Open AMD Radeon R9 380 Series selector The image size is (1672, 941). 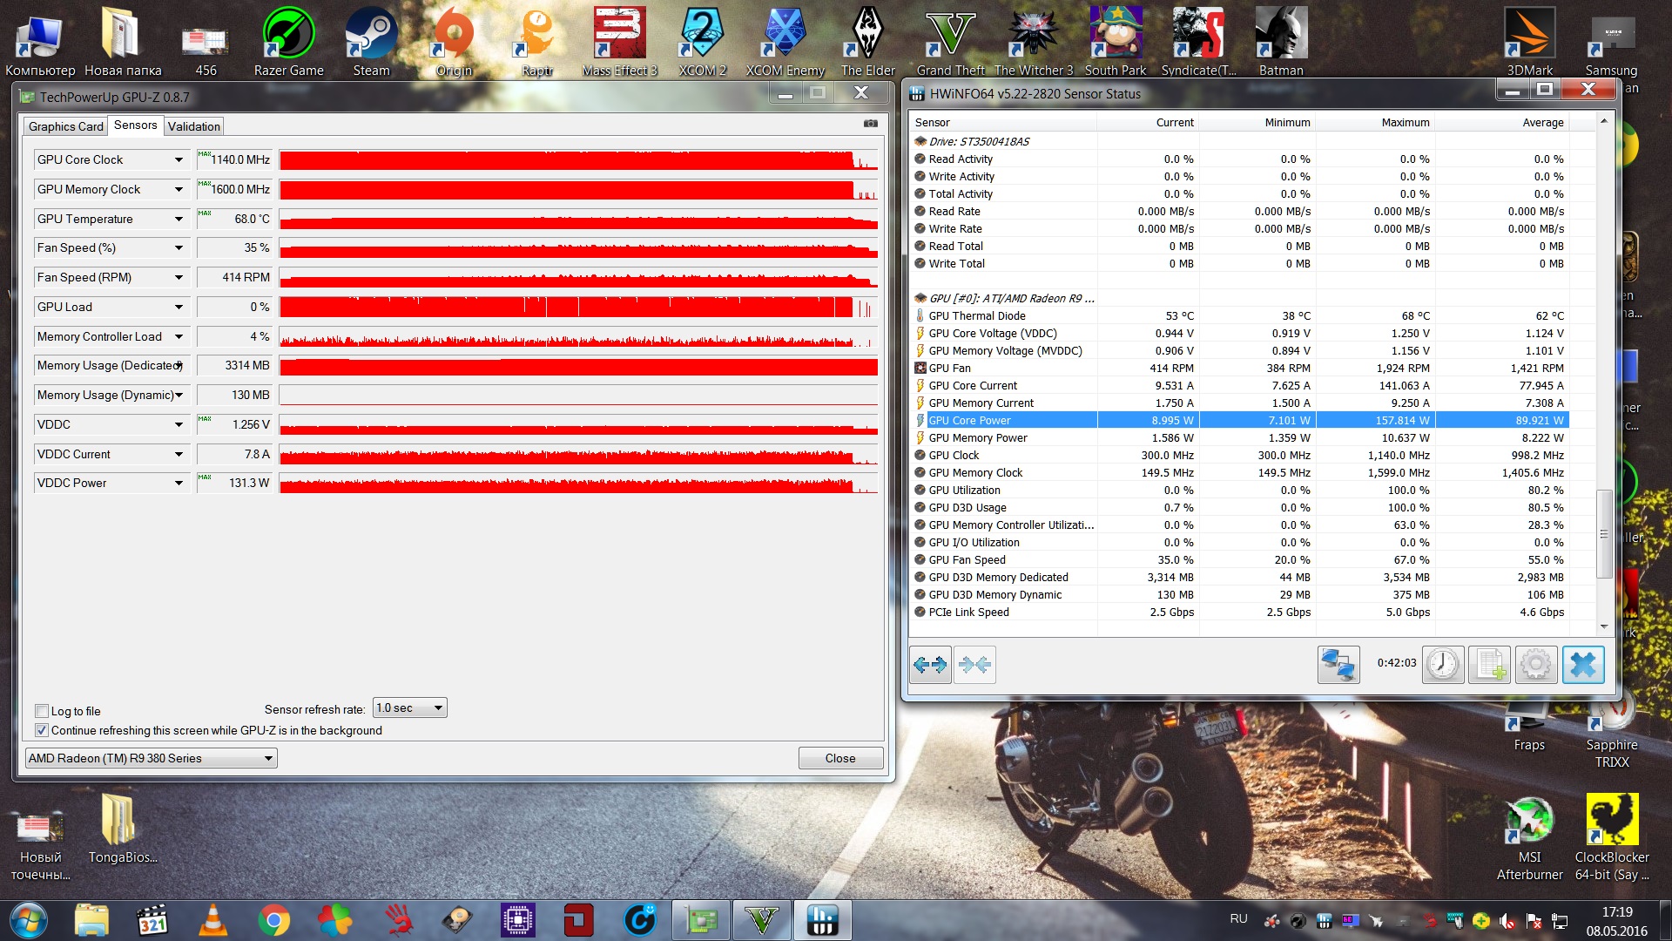(x=151, y=759)
